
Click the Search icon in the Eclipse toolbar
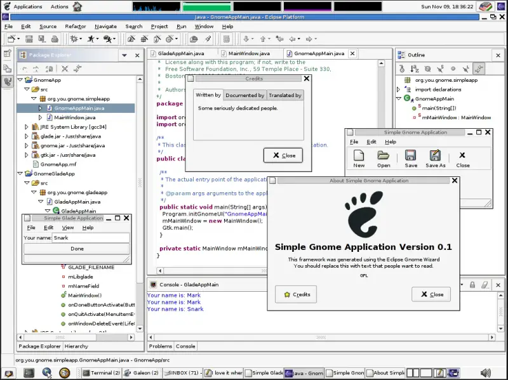tap(208, 39)
